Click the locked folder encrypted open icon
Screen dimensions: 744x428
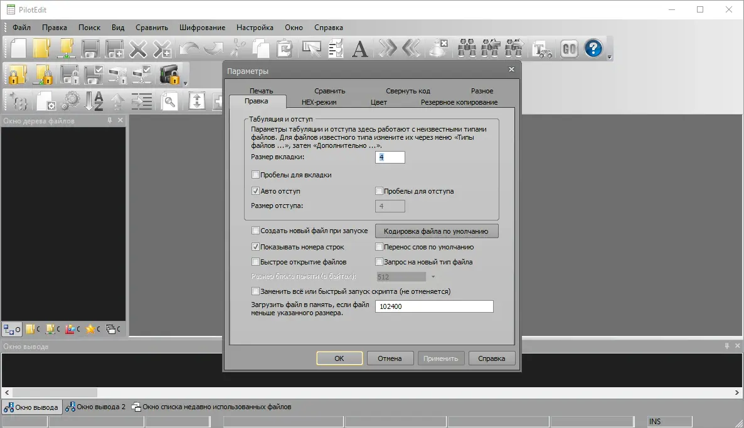click(16, 75)
